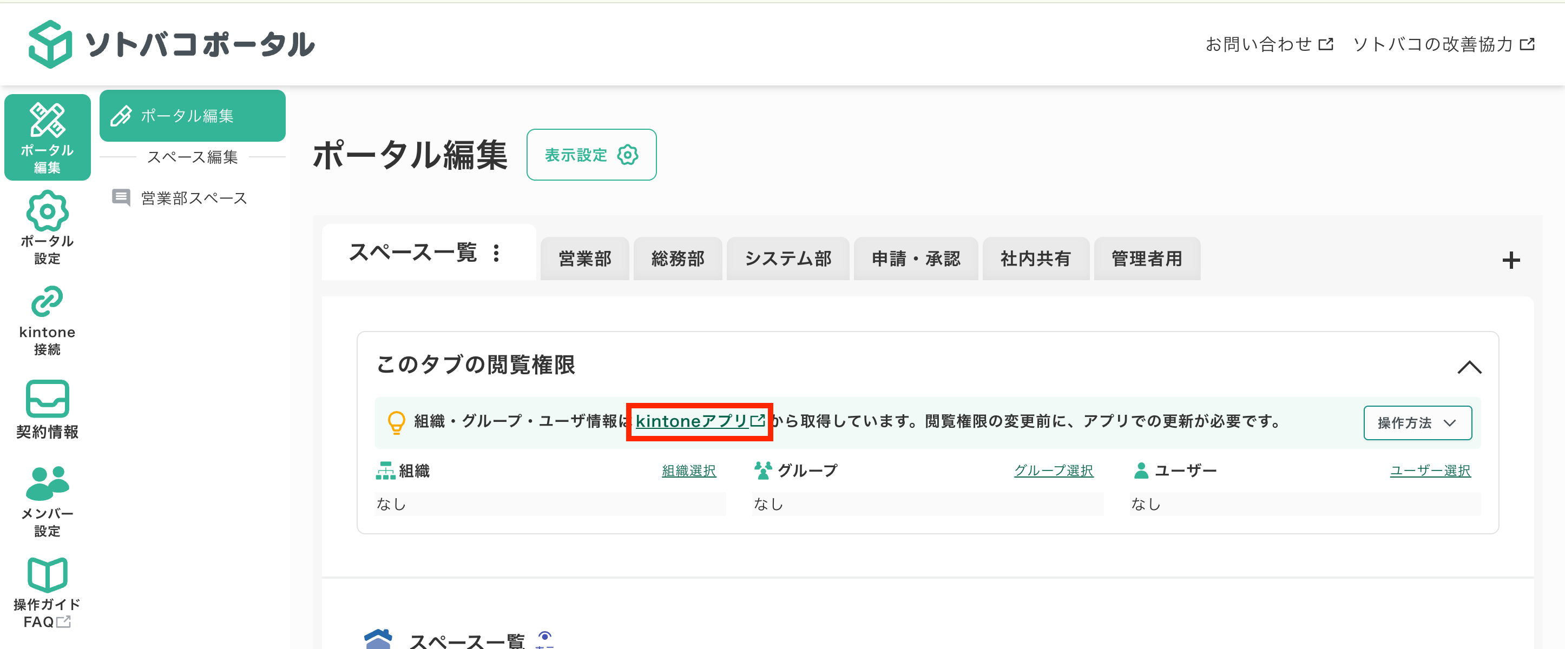Click the plus icon to add tab

[1510, 261]
